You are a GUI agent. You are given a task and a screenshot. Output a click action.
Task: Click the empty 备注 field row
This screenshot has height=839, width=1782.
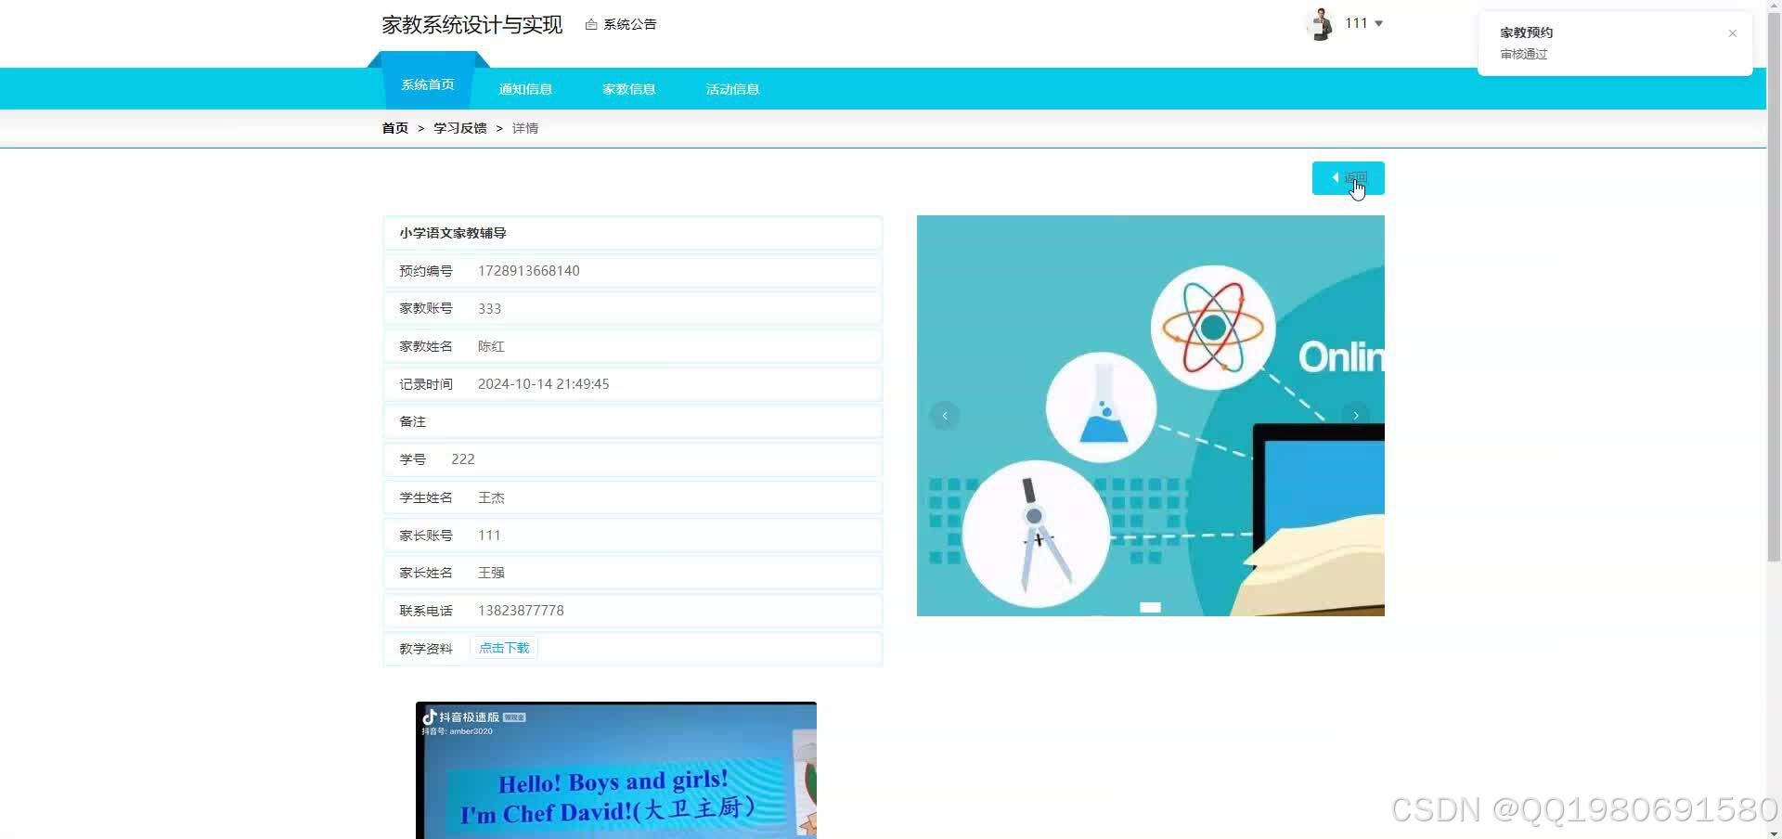[x=632, y=420]
